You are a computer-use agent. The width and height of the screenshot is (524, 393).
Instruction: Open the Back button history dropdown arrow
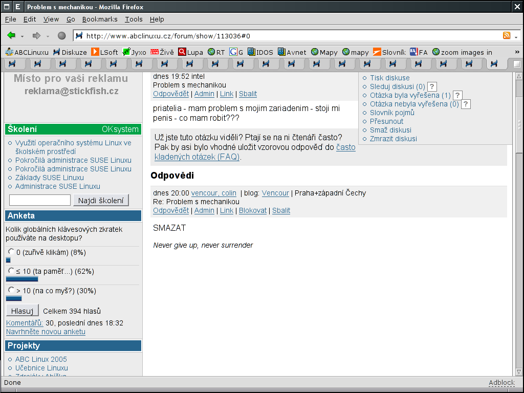[x=22, y=36]
